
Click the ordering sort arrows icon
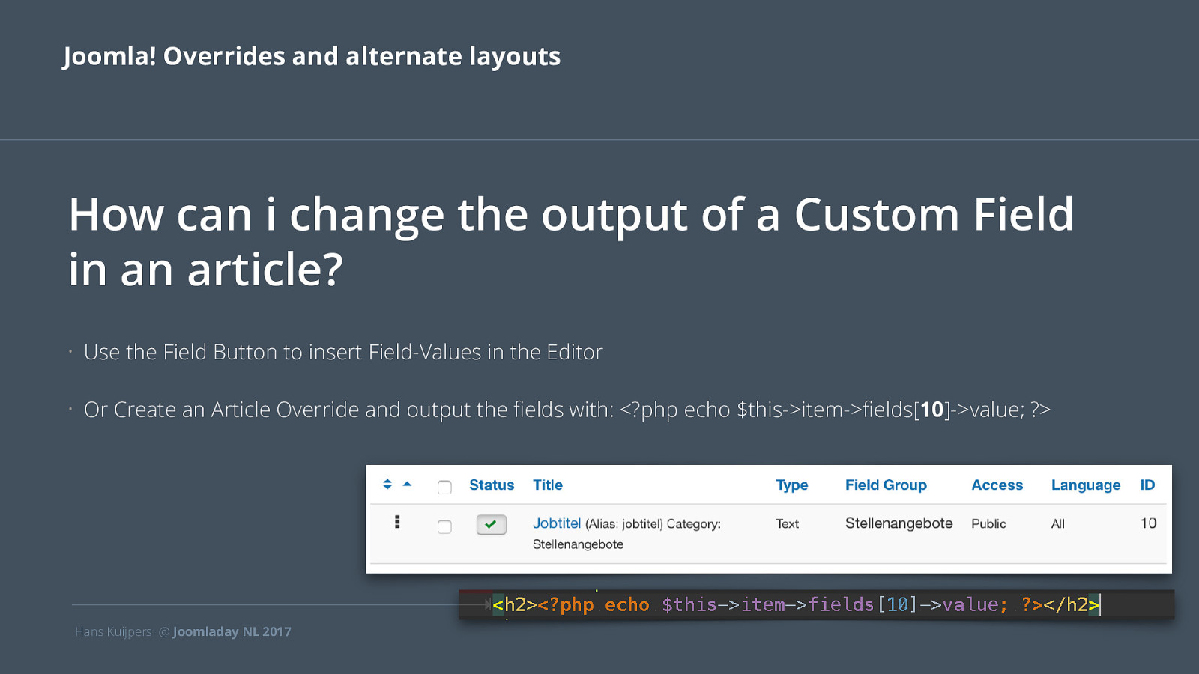[387, 484]
